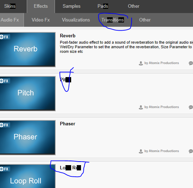Click the FX badge on Reverb thumbnail
The height and width of the screenshot is (188, 193).
coord(5,37)
